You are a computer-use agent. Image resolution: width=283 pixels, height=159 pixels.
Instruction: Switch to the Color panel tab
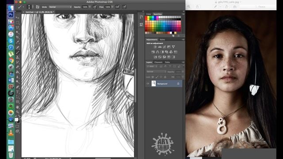(149, 14)
